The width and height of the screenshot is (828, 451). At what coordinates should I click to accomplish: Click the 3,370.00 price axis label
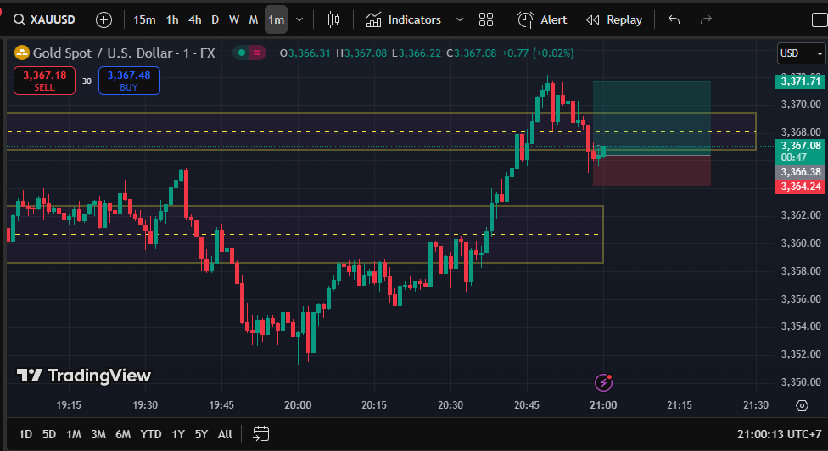[x=801, y=104]
